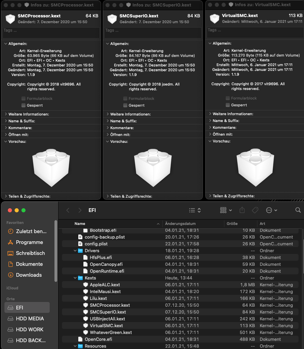This screenshot has height=349, width=304.
Task: Collapse the Kexts folder
Action: (x=75, y=278)
